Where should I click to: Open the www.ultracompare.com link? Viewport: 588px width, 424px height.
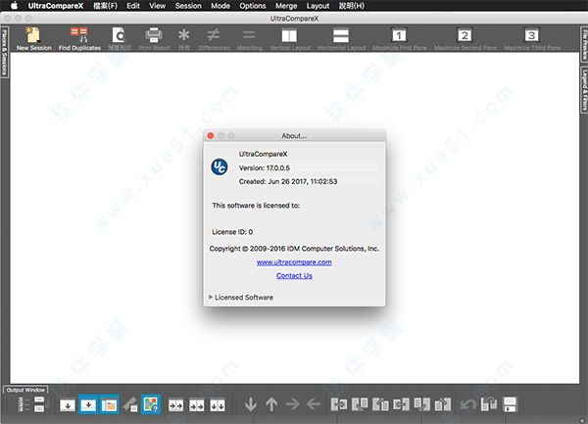point(294,262)
